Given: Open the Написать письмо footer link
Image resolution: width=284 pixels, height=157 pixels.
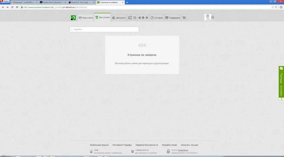Looking at the screenshot, I should coord(189,145).
